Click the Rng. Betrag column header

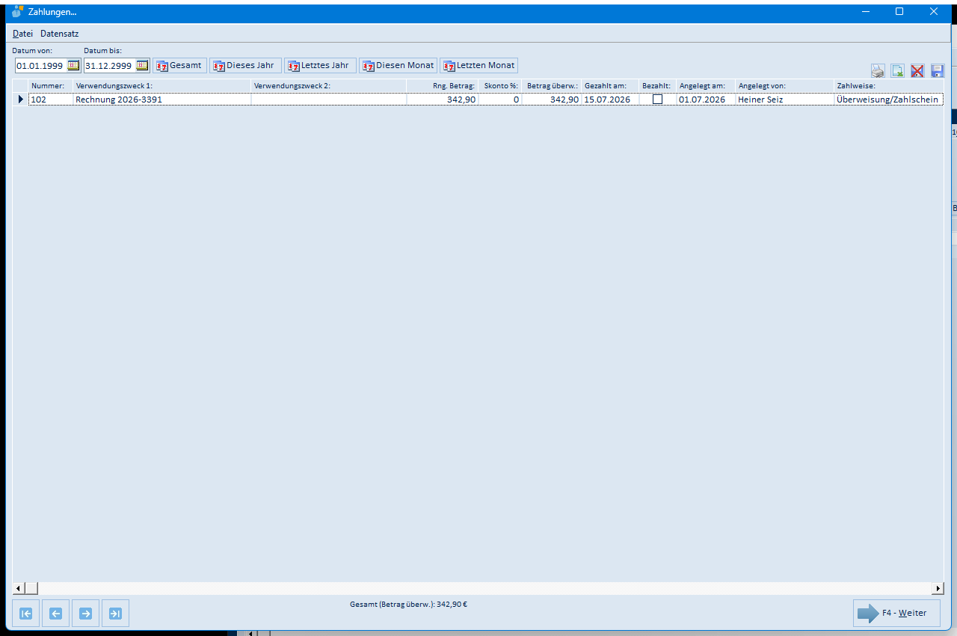tap(443, 86)
